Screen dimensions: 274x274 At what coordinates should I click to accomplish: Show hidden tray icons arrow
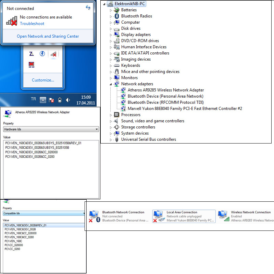tap(43, 100)
